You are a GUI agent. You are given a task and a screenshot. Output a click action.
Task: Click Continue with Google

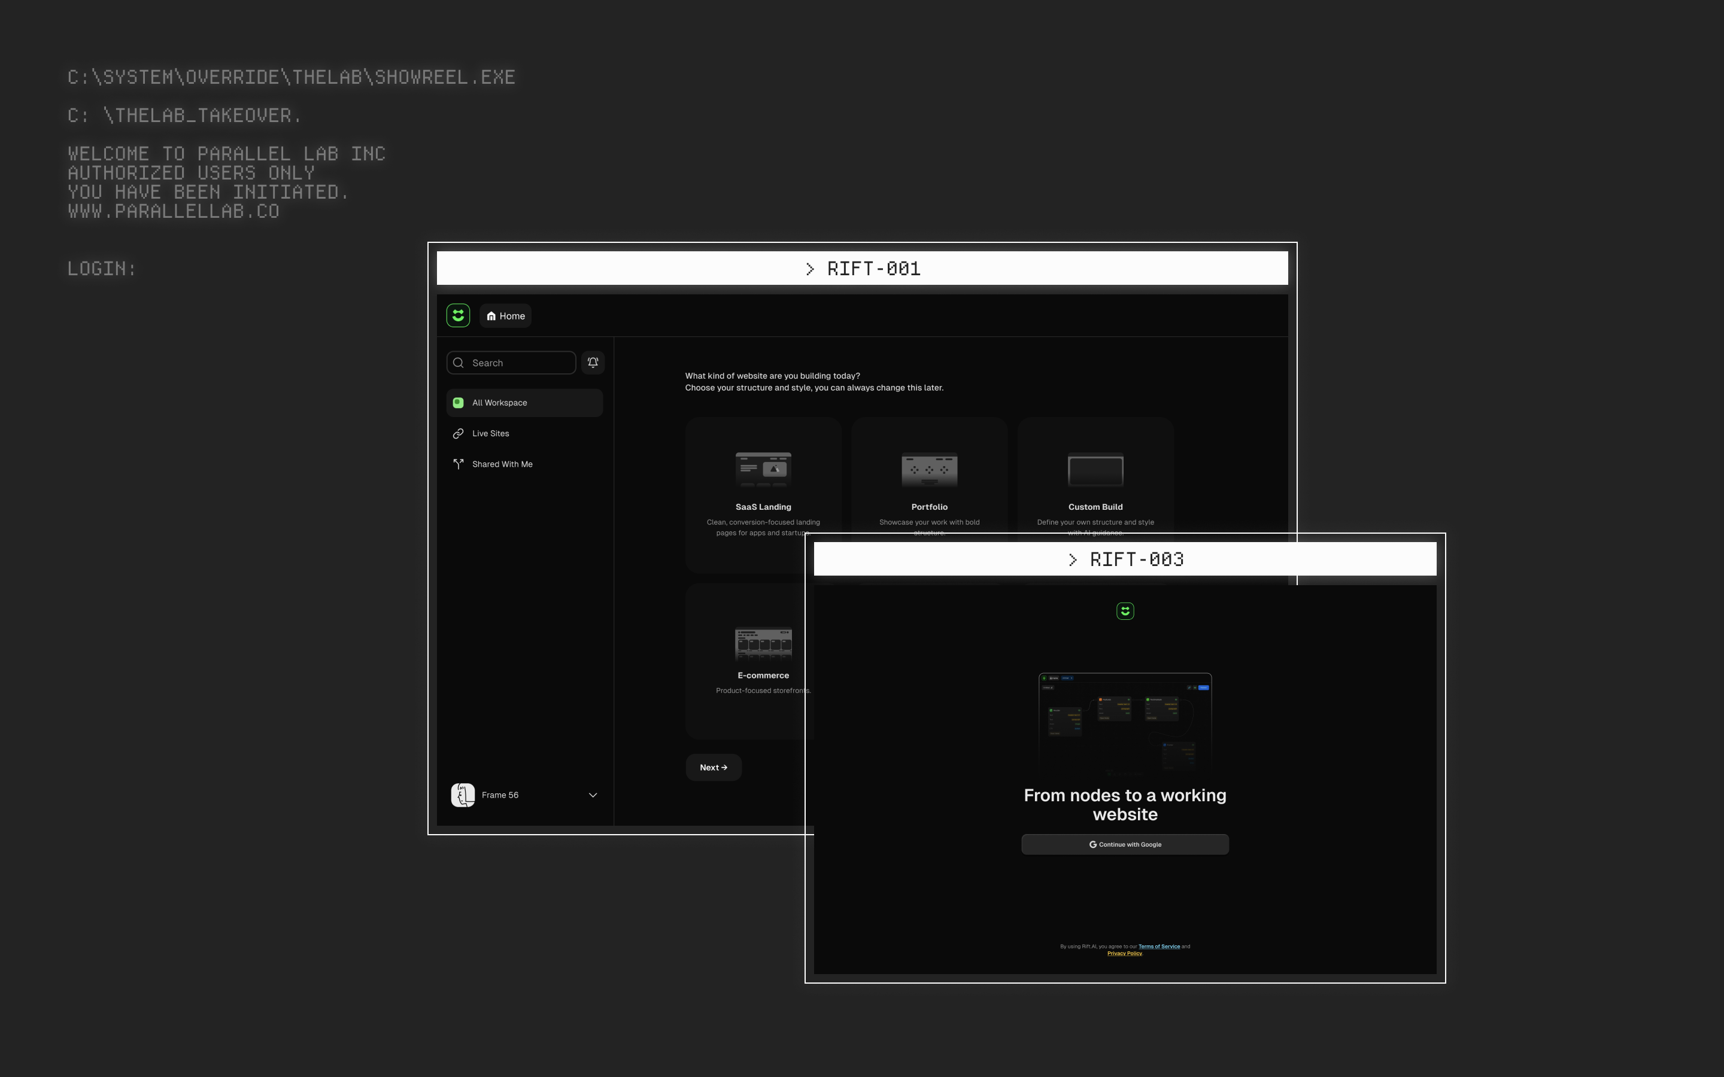tap(1124, 844)
